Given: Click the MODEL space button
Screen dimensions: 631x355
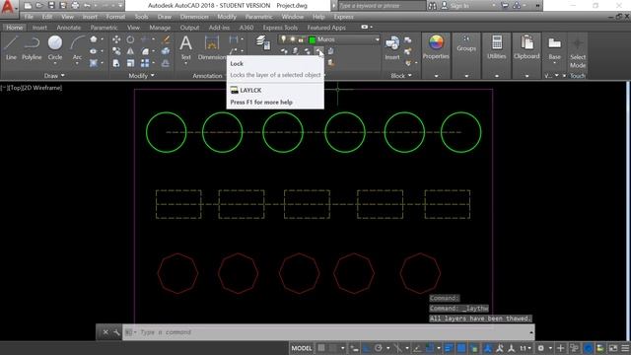Looking at the screenshot, I should pos(302,348).
